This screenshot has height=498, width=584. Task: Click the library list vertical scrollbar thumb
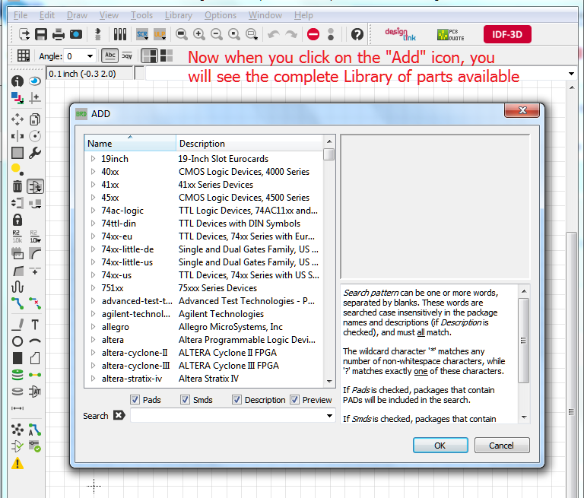point(328,154)
